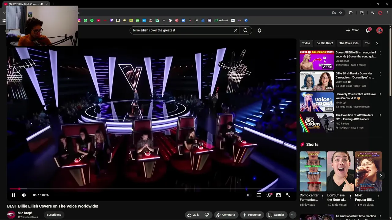This screenshot has height=220, width=392.
Task: Close the BEST Billie Eilish Covers tab
Action: pos(46,4)
